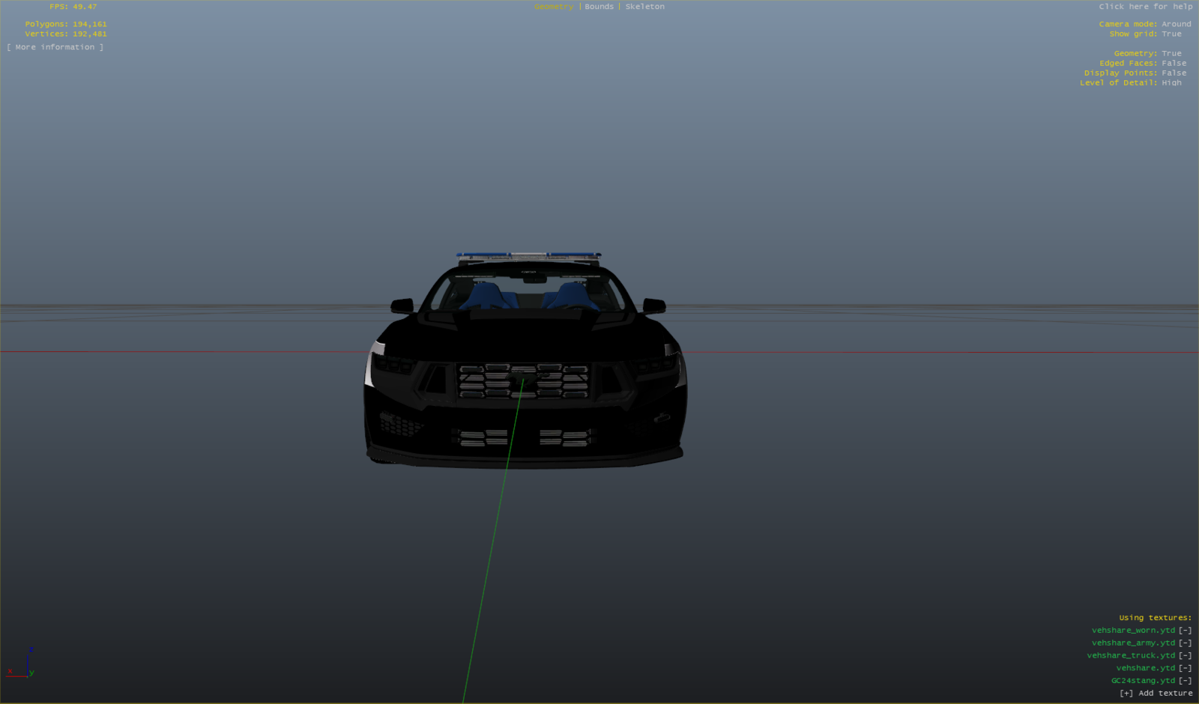Click [-] next to vehshare_army.ytd

(1185, 643)
